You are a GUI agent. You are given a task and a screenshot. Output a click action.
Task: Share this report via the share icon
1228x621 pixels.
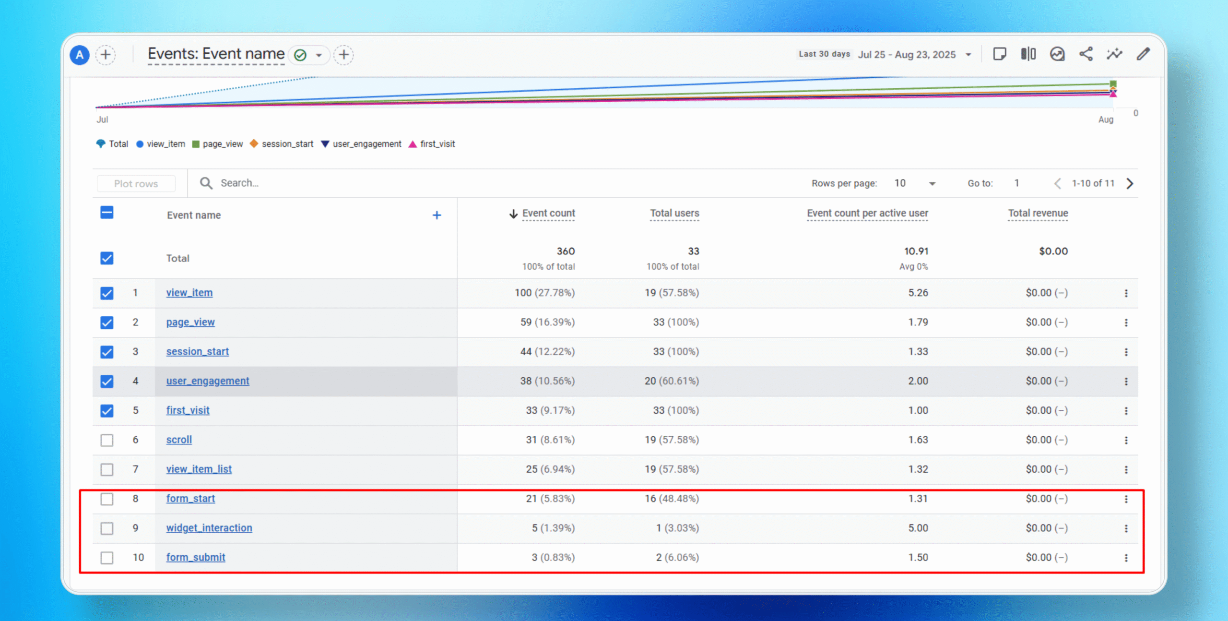click(x=1086, y=54)
